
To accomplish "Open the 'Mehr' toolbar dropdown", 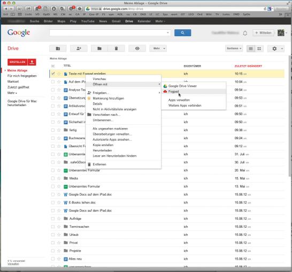I will click(158, 49).
